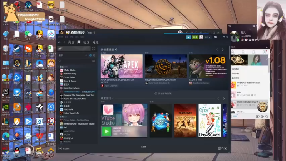This screenshot has width=286, height=161.
Task: Play VTube Studio with the green play button
Action: [x=107, y=131]
